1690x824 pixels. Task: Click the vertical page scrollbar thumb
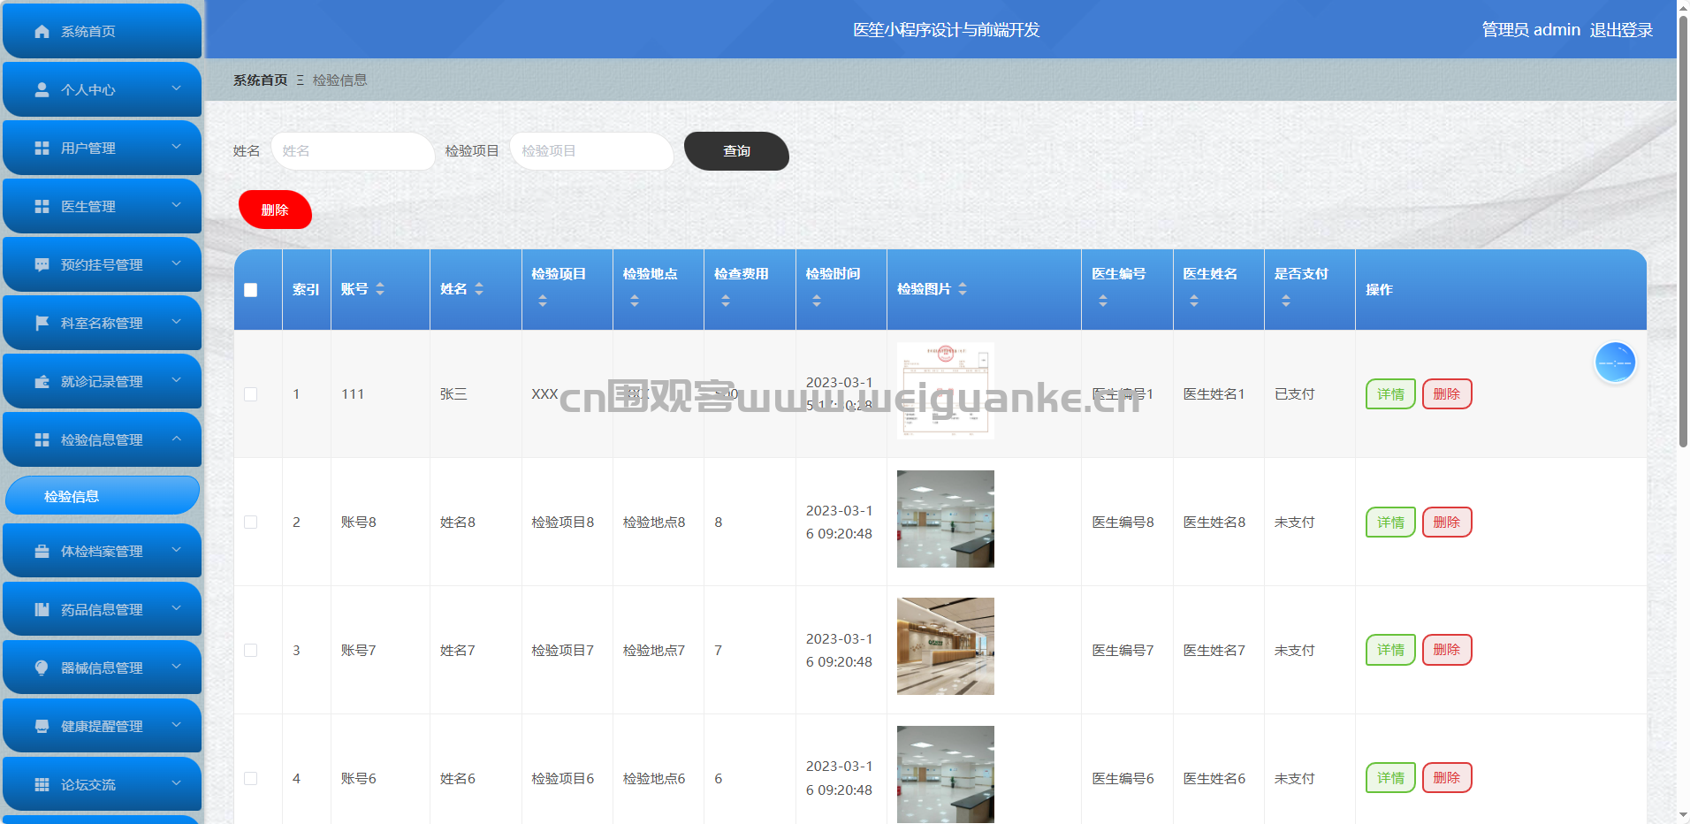[1682, 230]
